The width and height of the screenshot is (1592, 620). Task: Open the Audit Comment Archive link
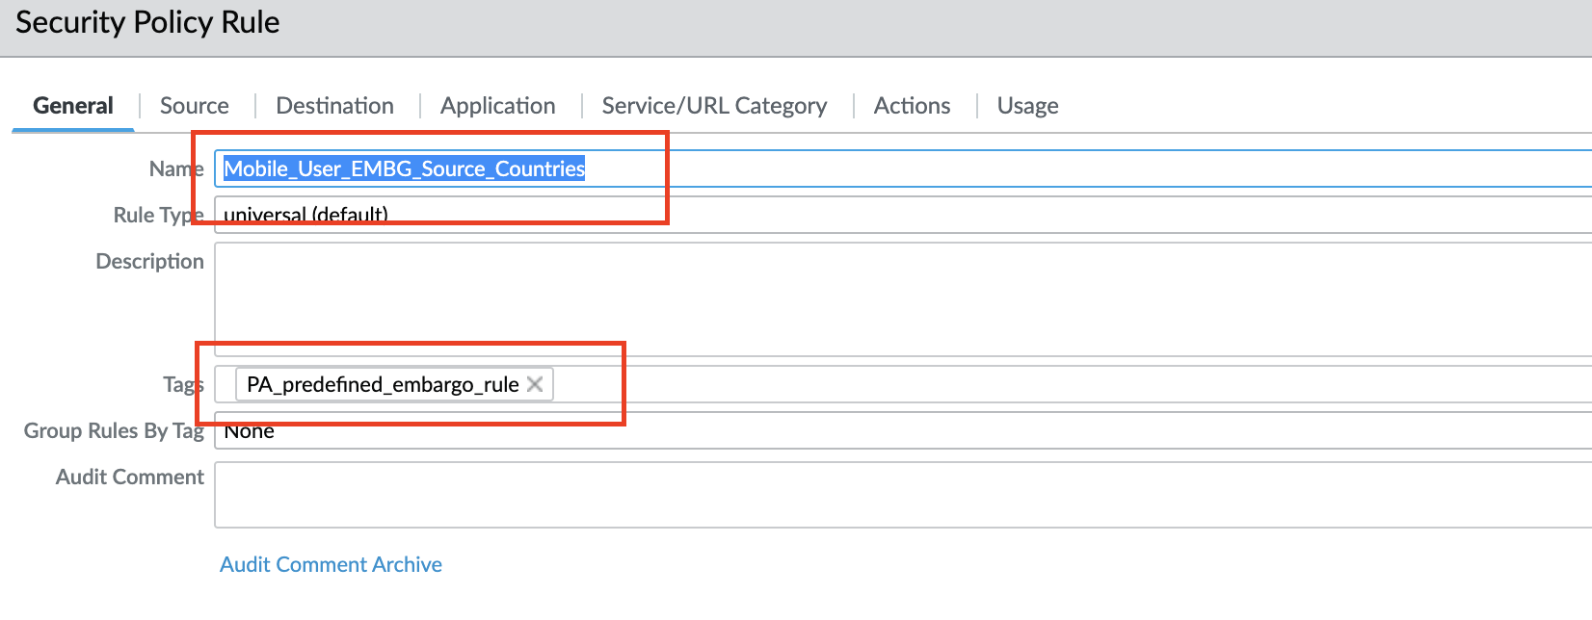click(x=331, y=564)
